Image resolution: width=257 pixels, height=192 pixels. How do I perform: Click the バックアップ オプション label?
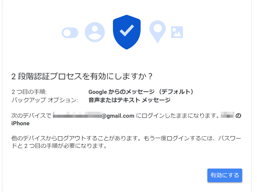click(45, 100)
